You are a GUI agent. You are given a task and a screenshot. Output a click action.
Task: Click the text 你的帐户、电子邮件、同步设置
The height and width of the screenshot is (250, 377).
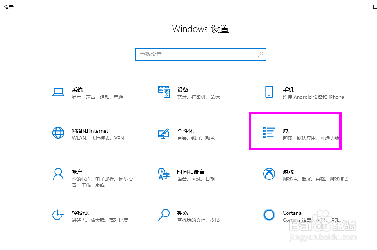102,182
